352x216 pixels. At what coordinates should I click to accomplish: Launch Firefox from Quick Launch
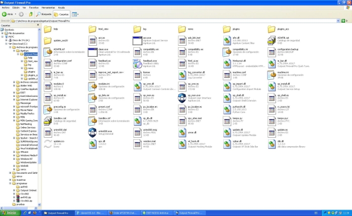tap(35, 213)
